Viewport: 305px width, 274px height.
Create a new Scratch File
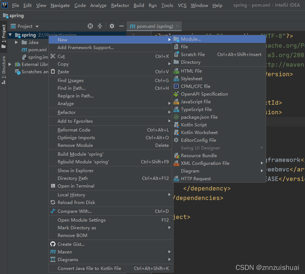coord(219,55)
